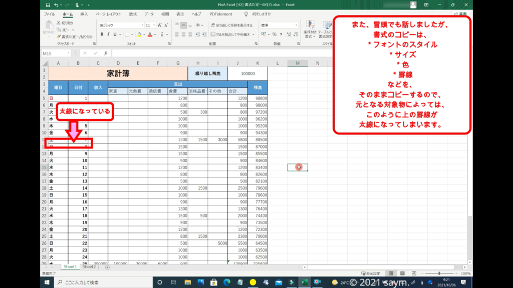Open the 挿入 (Insert) ribbon tab
Viewport: 513px width, 288px height.
[x=84, y=14]
